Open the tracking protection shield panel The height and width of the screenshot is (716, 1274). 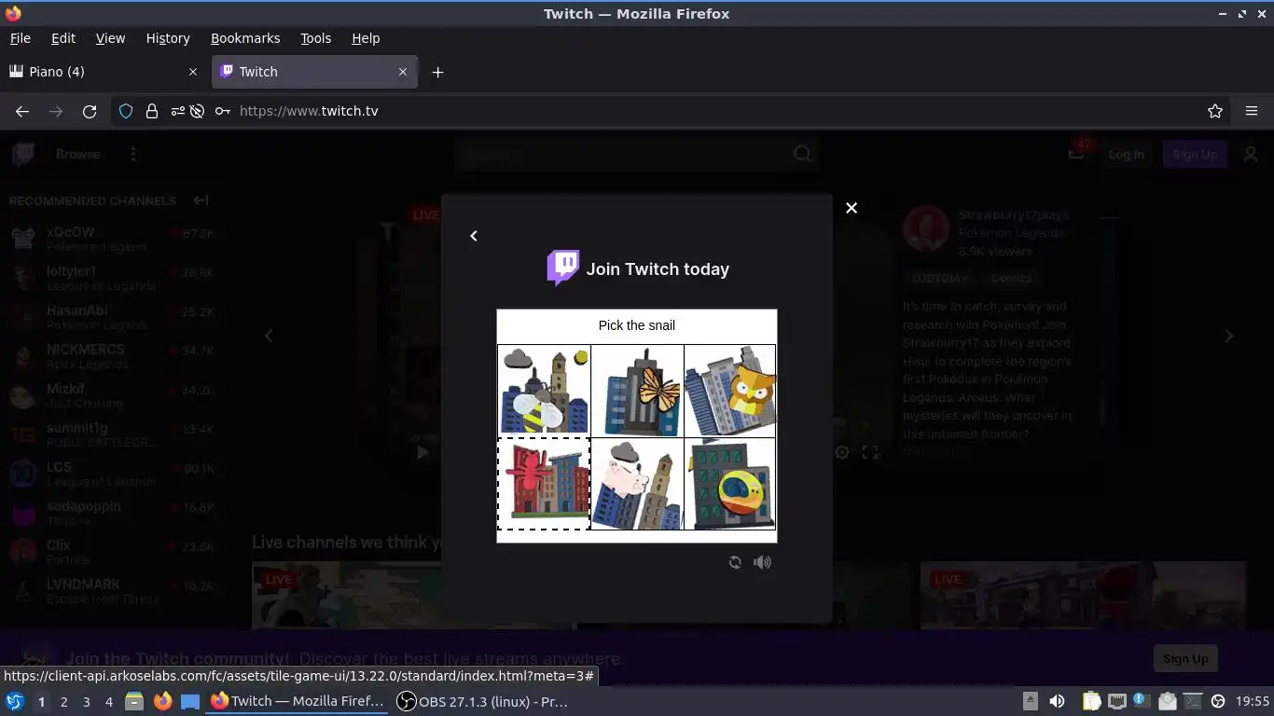[126, 111]
